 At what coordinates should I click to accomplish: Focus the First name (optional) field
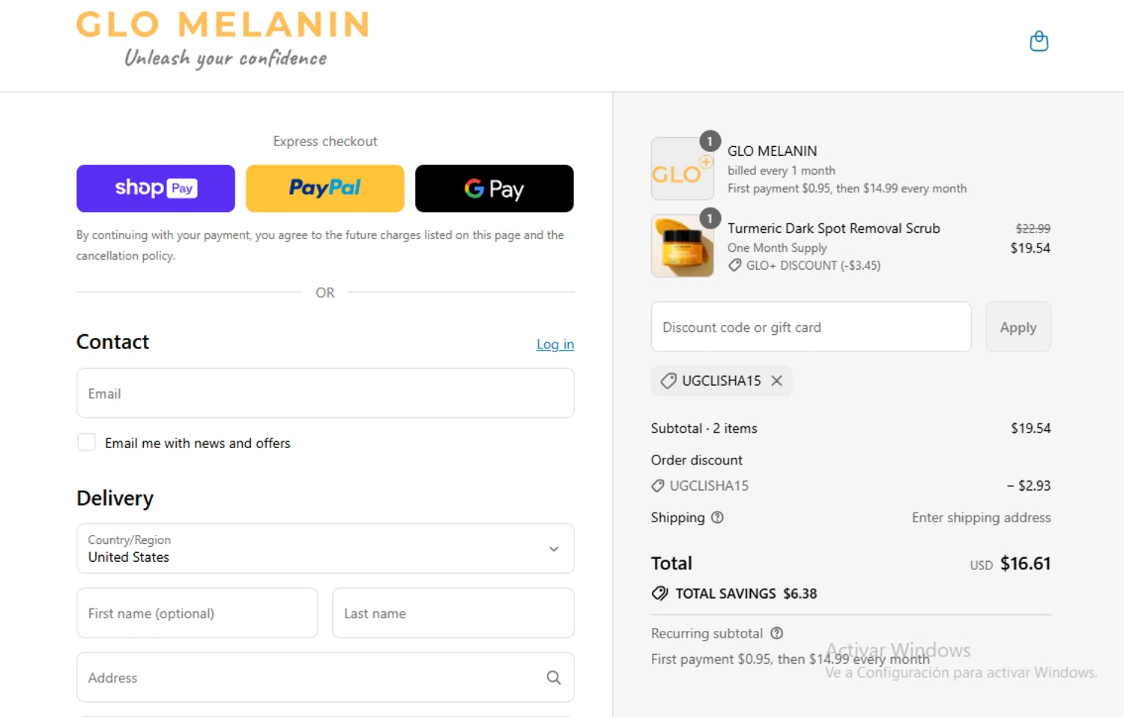[197, 613]
